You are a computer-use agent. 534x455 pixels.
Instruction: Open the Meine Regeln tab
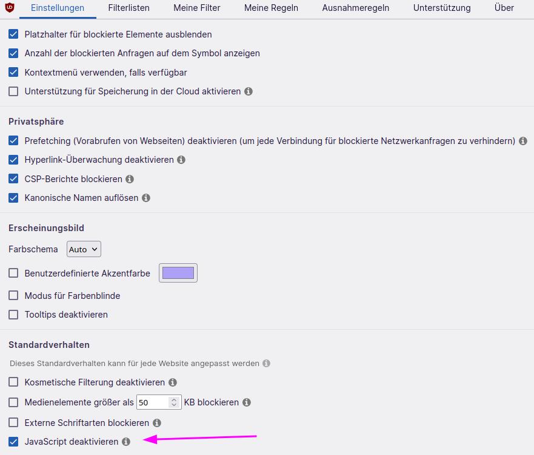[x=271, y=8]
